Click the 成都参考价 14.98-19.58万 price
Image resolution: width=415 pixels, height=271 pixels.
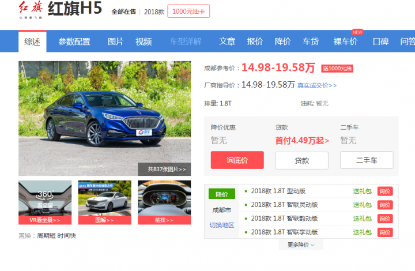click(278, 68)
